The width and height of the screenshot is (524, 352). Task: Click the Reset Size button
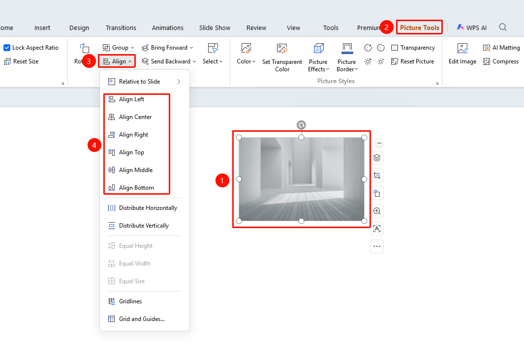tap(21, 61)
